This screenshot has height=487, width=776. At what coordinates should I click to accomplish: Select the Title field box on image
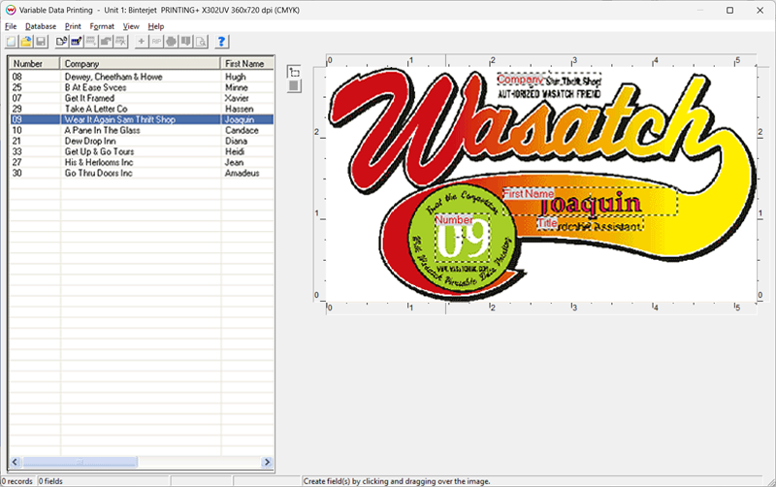click(x=591, y=224)
